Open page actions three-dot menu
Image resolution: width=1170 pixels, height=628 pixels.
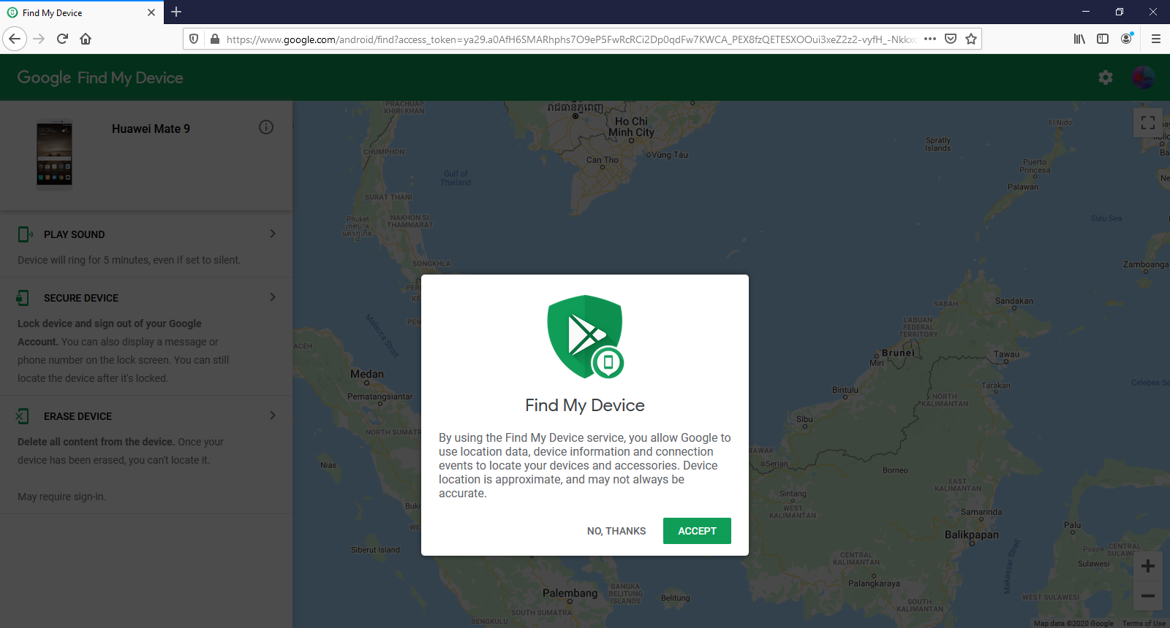(x=930, y=39)
